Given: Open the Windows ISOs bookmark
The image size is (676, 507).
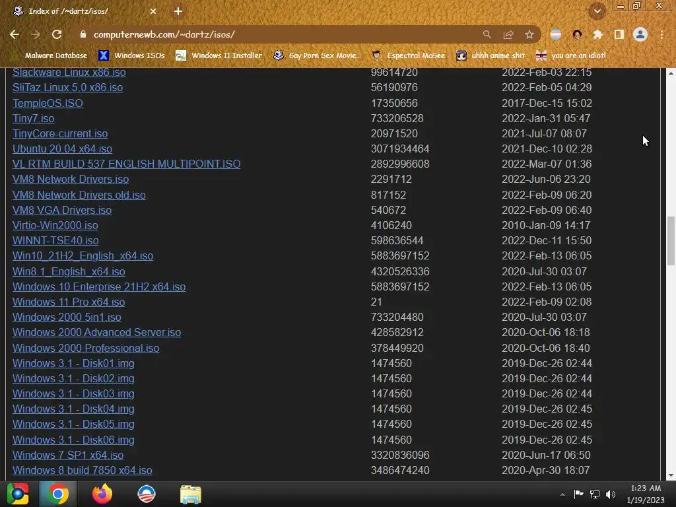Looking at the screenshot, I should [131, 55].
